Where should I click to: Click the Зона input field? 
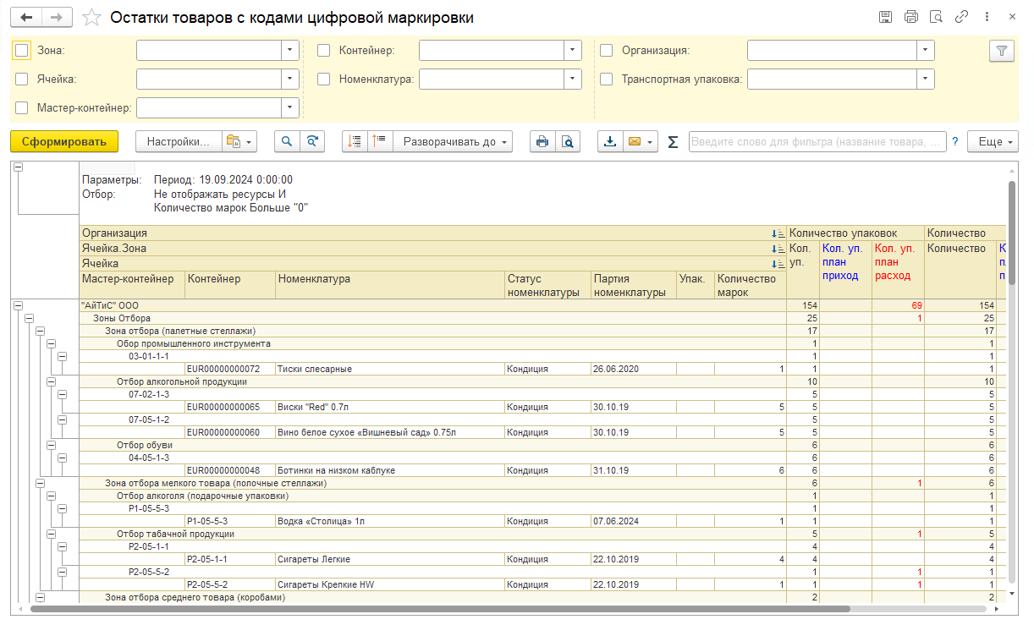[x=209, y=51]
